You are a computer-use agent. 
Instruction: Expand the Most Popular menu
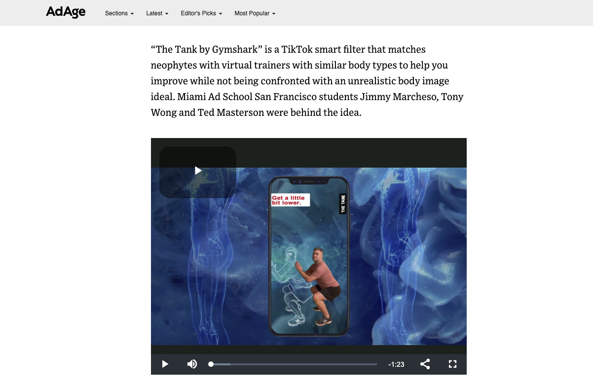click(255, 13)
